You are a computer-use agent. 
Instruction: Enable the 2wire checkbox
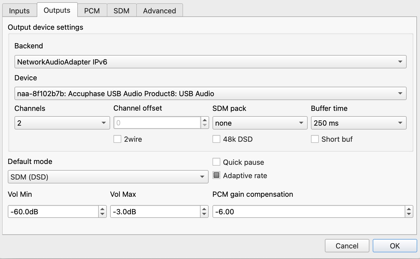click(117, 139)
